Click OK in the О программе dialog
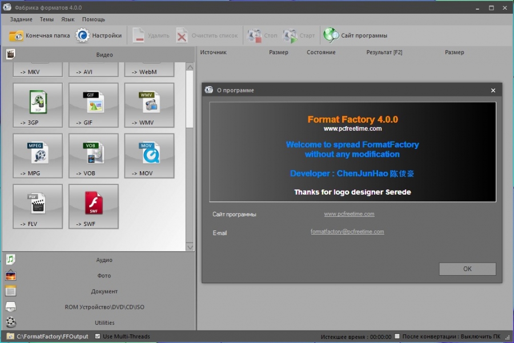Image resolution: width=514 pixels, height=343 pixels. pyautogui.click(x=467, y=269)
